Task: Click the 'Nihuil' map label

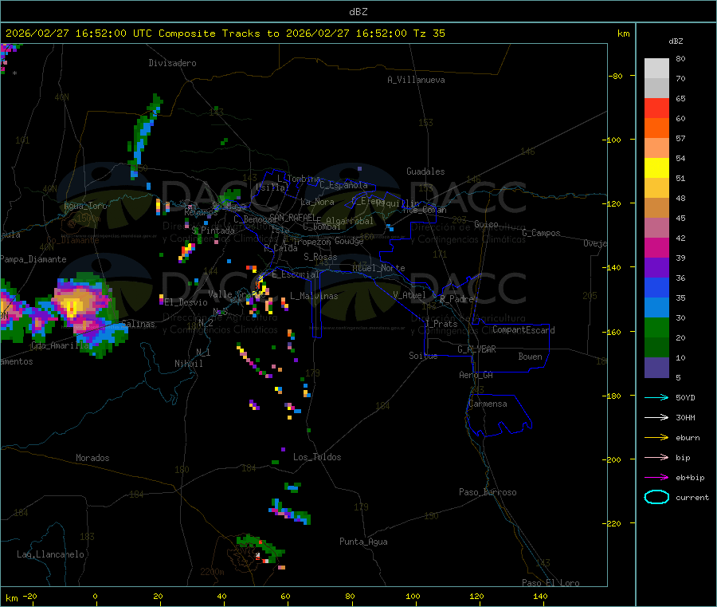Action: [188, 364]
